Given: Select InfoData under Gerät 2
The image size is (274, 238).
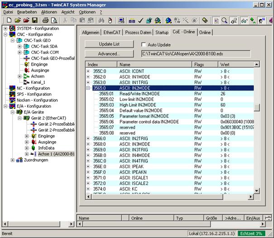Looking at the screenshot, I should click(46, 148).
